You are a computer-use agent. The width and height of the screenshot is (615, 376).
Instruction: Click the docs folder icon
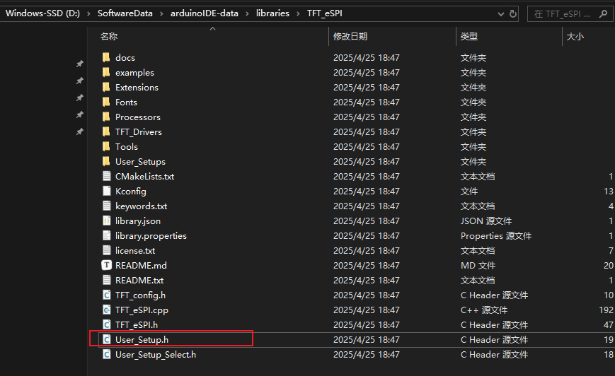tap(106, 57)
